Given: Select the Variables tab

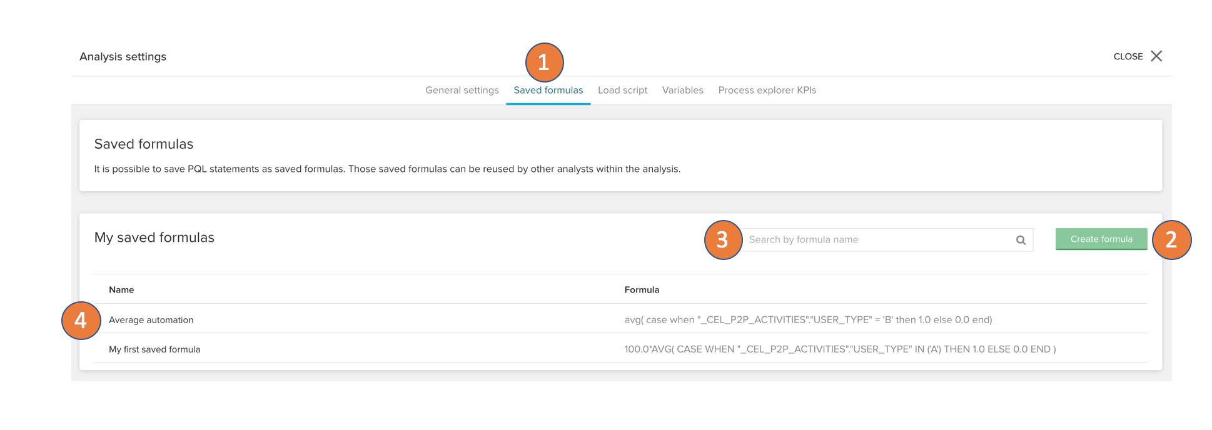Looking at the screenshot, I should (x=682, y=90).
